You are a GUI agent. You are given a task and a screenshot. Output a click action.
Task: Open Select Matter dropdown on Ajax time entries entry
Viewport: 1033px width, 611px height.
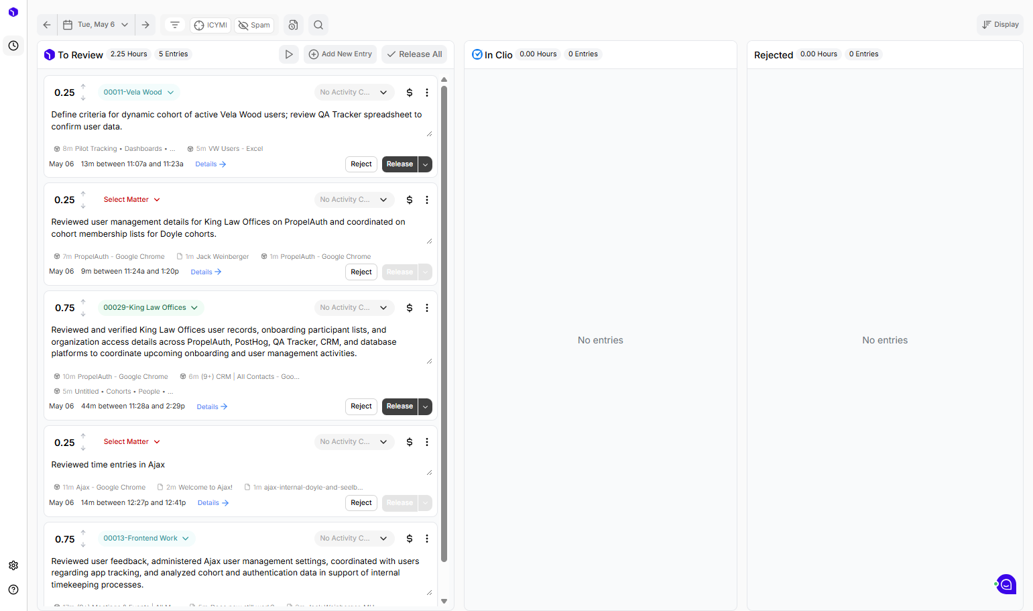131,442
